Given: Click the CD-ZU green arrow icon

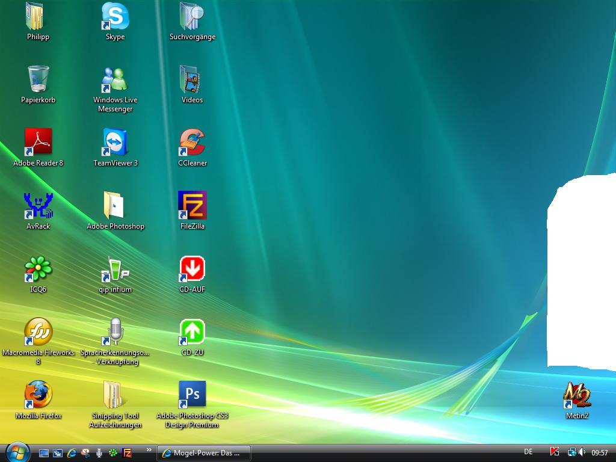Looking at the screenshot, I should point(192,332).
